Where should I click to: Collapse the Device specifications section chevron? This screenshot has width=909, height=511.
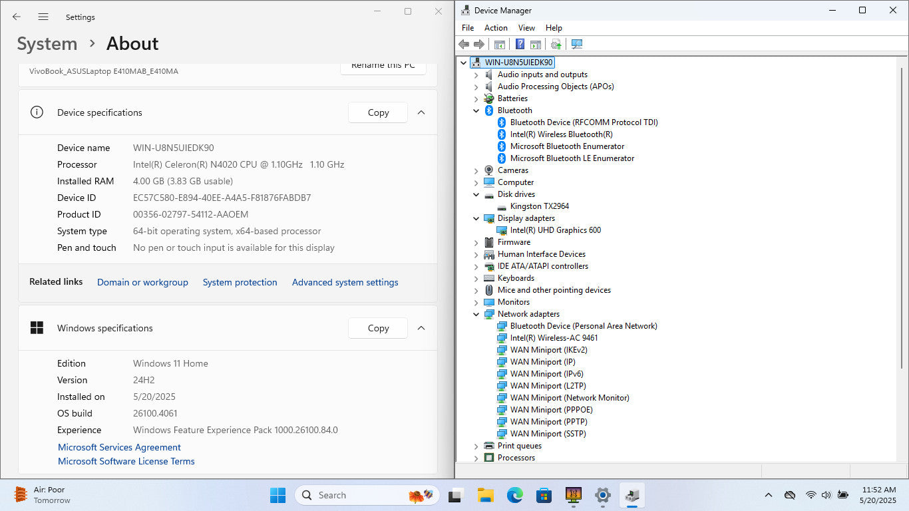pos(421,112)
